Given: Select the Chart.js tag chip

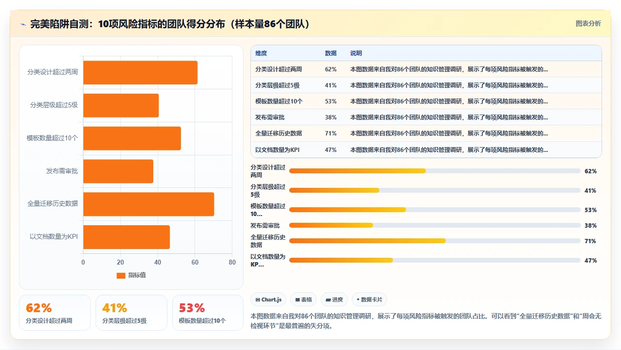Looking at the screenshot, I should point(269,300).
